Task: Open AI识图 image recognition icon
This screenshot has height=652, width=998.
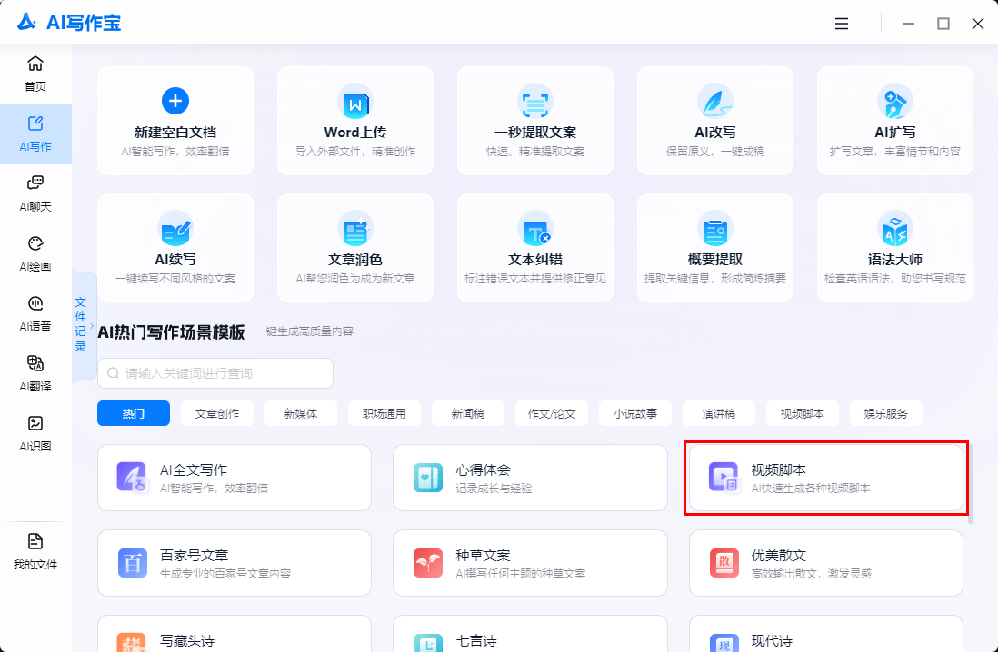Action: [x=35, y=432]
